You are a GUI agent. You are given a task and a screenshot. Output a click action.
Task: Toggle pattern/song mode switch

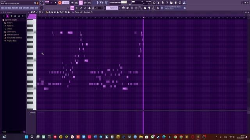(x=47, y=3)
